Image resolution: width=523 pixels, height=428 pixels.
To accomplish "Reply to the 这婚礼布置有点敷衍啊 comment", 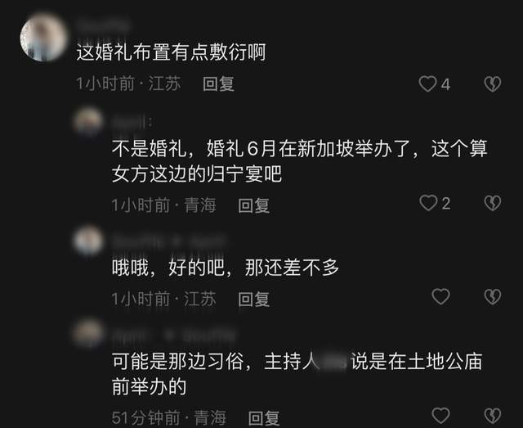I will click(218, 83).
